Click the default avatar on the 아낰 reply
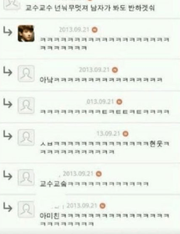The height and width of the screenshot is (234, 180). point(26,74)
